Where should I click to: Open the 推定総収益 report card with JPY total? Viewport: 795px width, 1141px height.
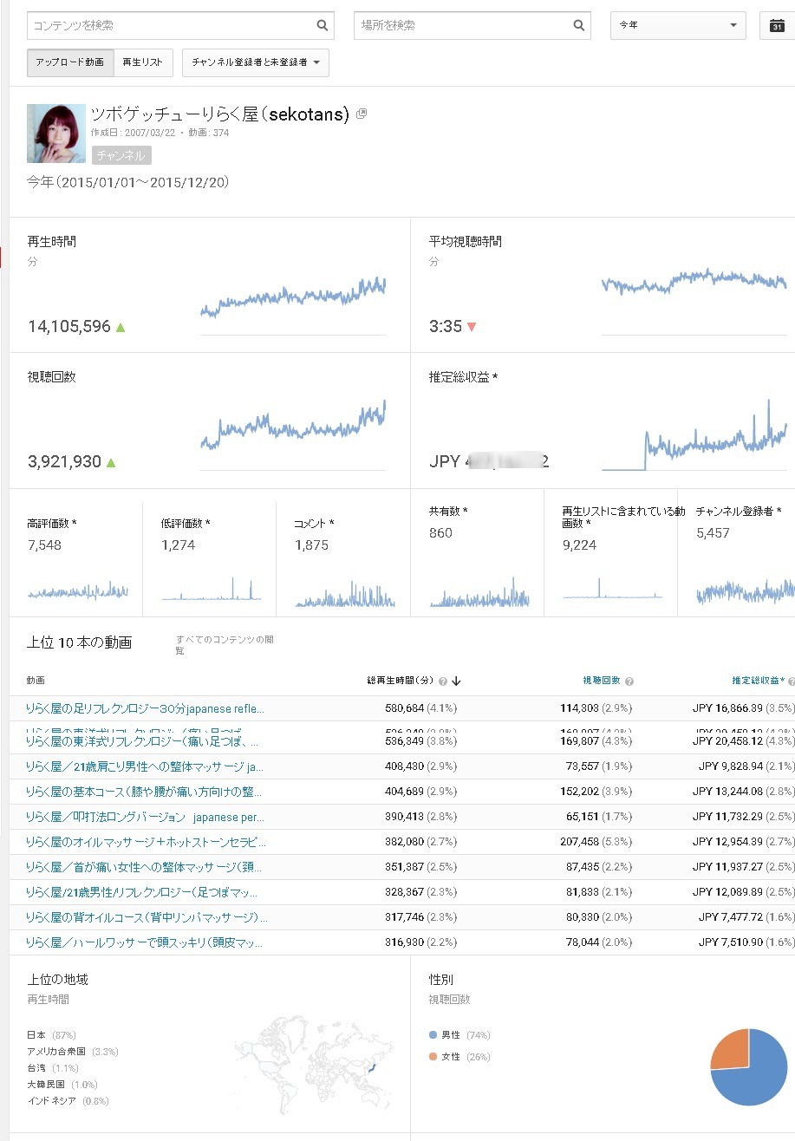tap(603, 421)
